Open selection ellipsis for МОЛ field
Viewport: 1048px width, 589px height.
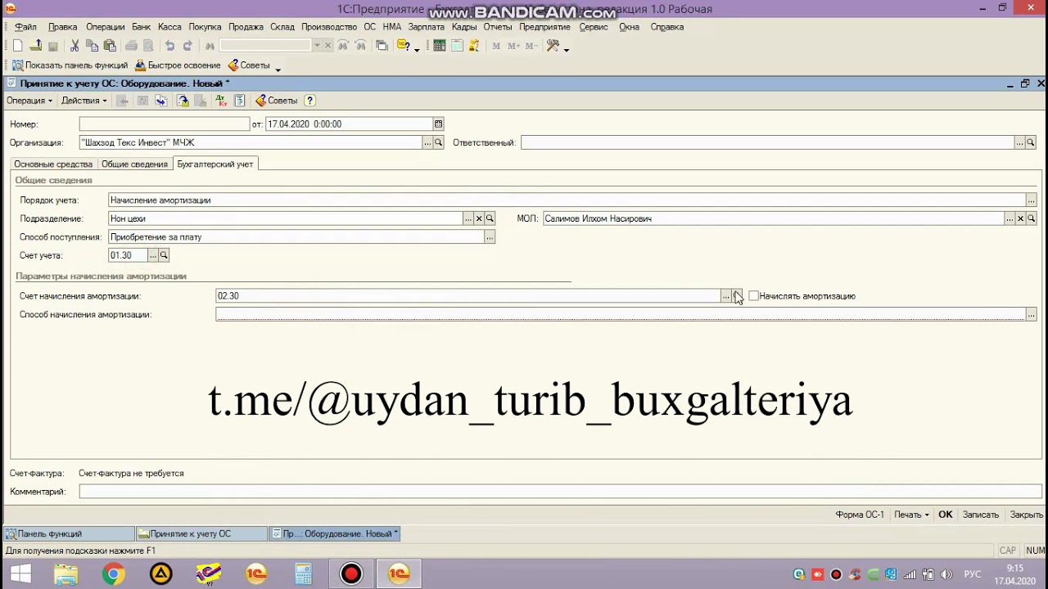pos(1010,218)
